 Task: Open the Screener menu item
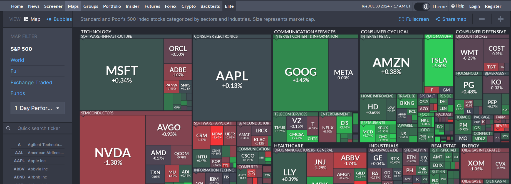tap(53, 6)
